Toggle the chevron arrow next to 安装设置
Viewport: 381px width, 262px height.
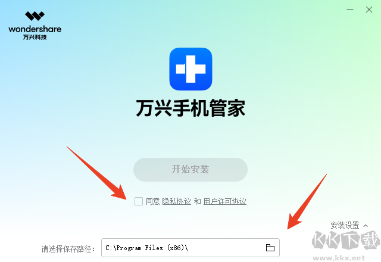[366, 226]
